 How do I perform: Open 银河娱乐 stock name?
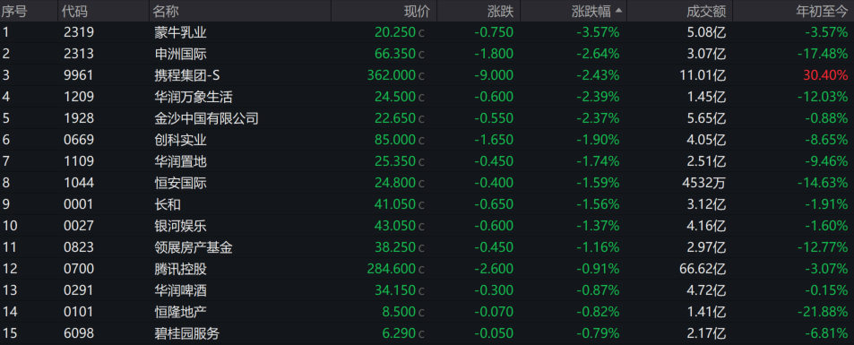click(x=180, y=226)
